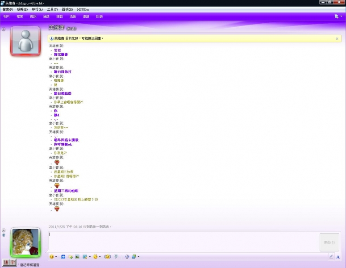Switch to text typing mode A icon

[338, 257]
